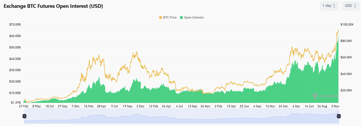Toggle the Open Interest legend series
Image resolution: width=361 pixels, height=126 pixels.
[x=192, y=17]
